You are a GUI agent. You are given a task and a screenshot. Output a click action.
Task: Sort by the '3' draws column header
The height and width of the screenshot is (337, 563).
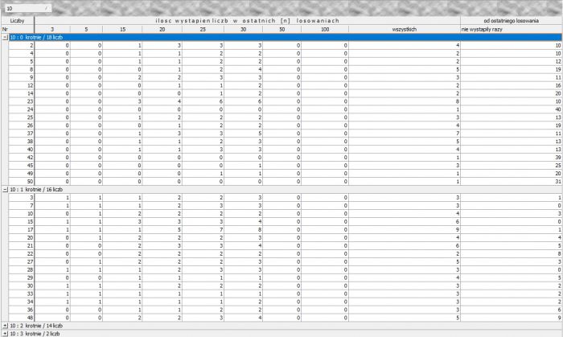pos(52,30)
